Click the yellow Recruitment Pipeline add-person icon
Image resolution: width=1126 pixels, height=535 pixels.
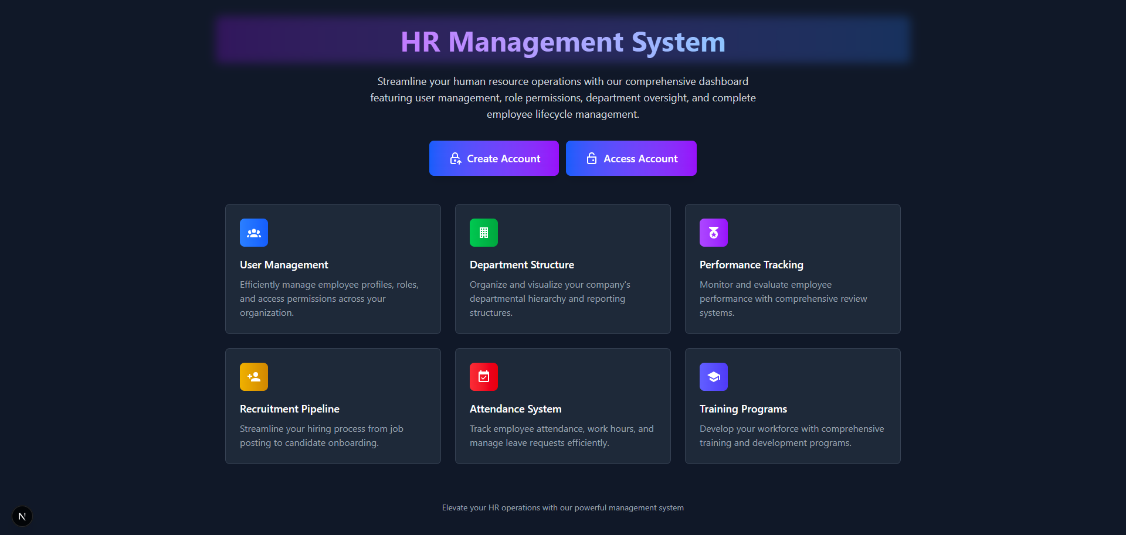point(254,377)
